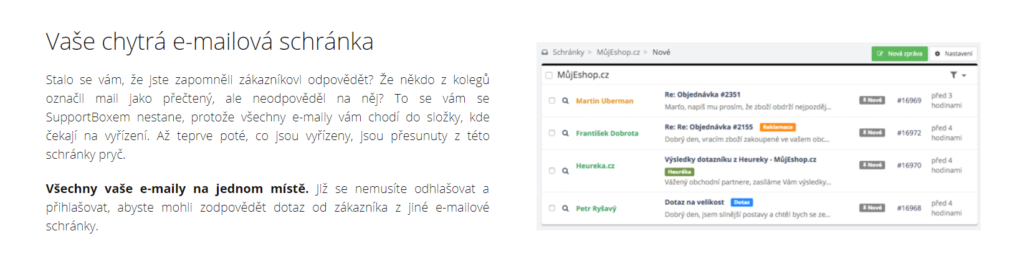The image size is (1035, 259).
Task: Click the magnifier icon beside František Dobrota
Action: 565,133
